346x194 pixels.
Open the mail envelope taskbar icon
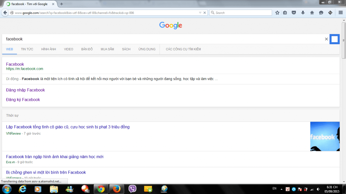tap(148, 189)
